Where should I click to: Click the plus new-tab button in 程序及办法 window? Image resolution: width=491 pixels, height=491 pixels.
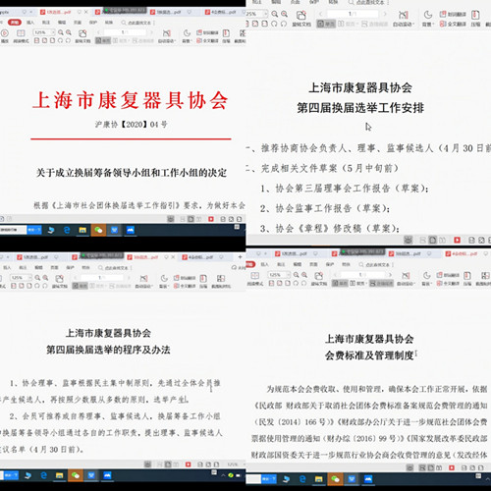coord(240,257)
